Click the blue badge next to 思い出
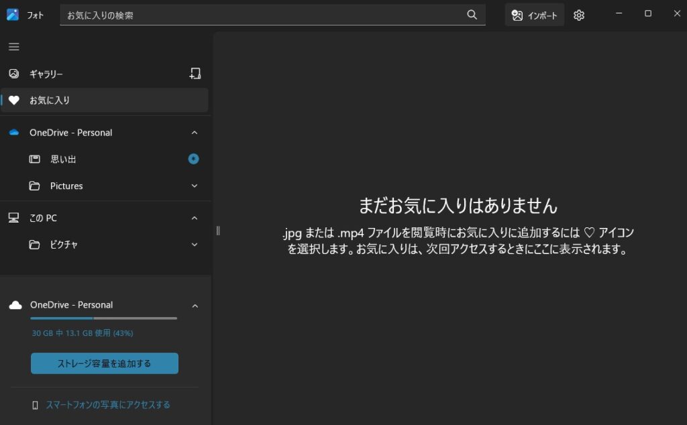This screenshot has height=425, width=687. (x=194, y=159)
